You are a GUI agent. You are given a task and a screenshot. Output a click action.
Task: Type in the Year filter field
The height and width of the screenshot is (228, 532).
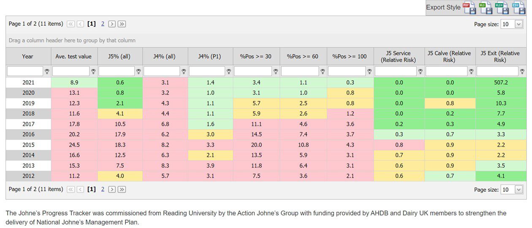[25, 71]
